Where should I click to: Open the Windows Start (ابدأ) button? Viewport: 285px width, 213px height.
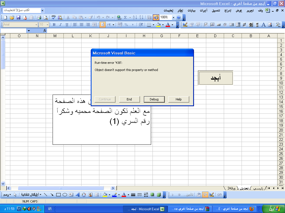click(x=274, y=209)
